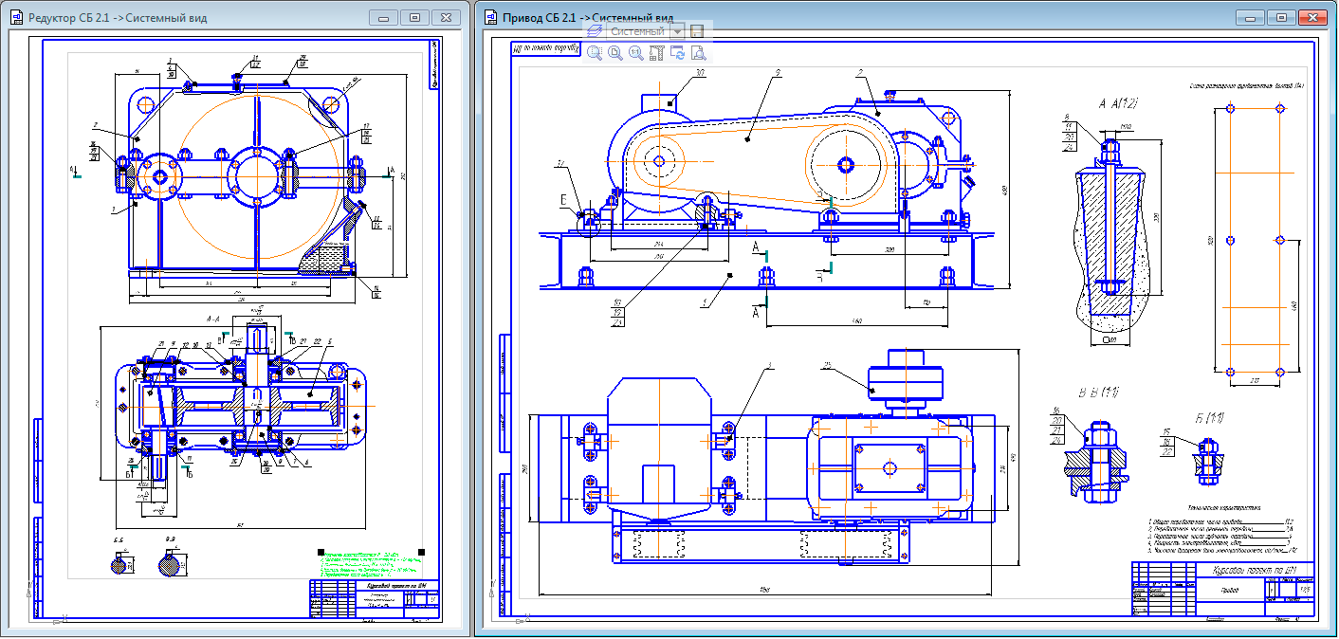Click the zoom to sheet magnifier
This screenshot has width=1339, height=639.
click(615, 53)
